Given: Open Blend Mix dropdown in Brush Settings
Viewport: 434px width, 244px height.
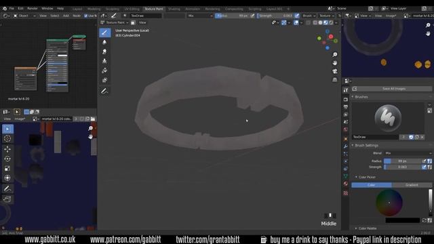Looking at the screenshot, I should pos(408,153).
